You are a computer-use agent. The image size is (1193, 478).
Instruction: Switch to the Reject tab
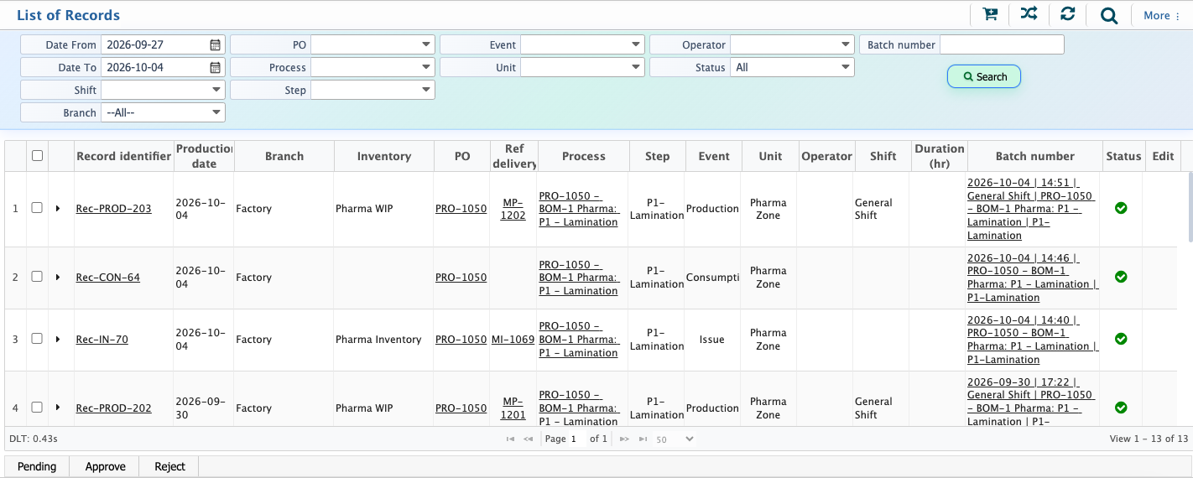point(169,466)
